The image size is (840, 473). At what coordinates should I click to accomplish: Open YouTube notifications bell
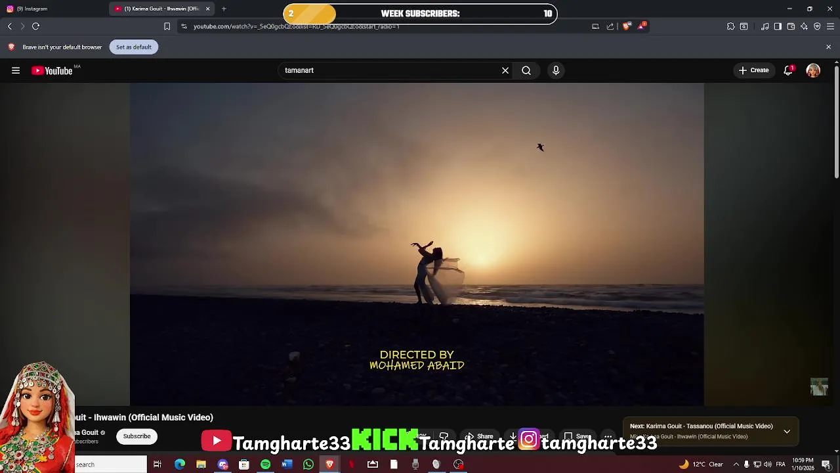[x=788, y=70]
